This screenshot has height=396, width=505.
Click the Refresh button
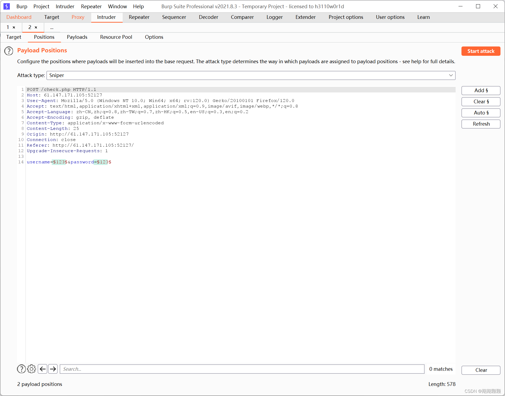[481, 124]
